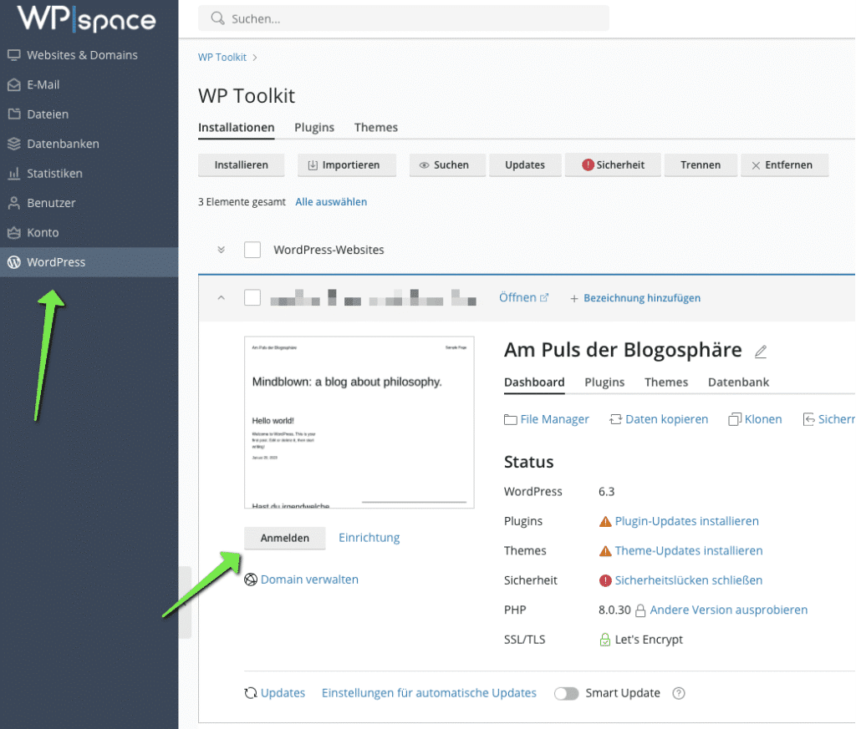
Task: Click the Entfernen button
Action: [x=784, y=165]
